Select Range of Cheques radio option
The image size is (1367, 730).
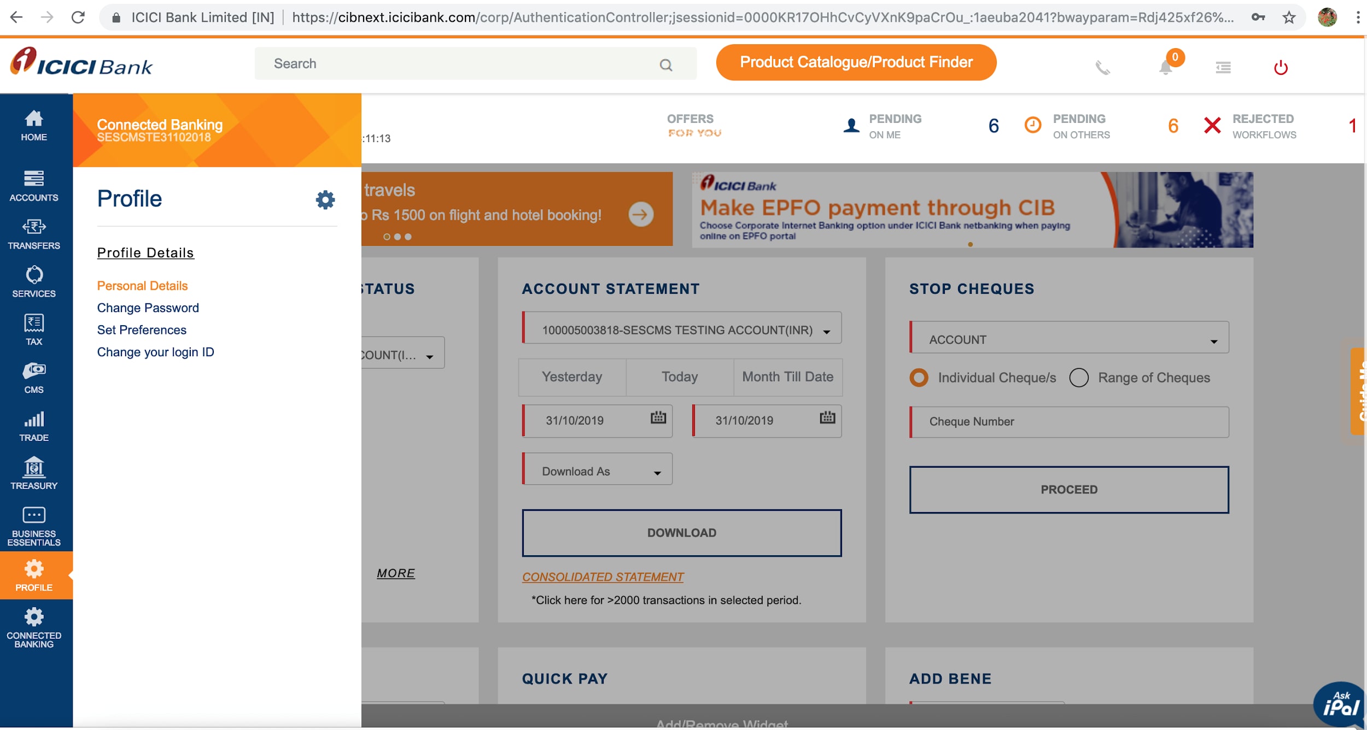point(1079,378)
